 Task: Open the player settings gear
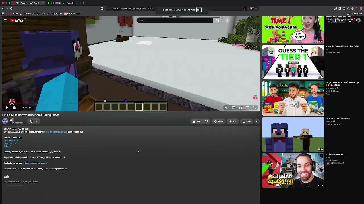[241, 107]
